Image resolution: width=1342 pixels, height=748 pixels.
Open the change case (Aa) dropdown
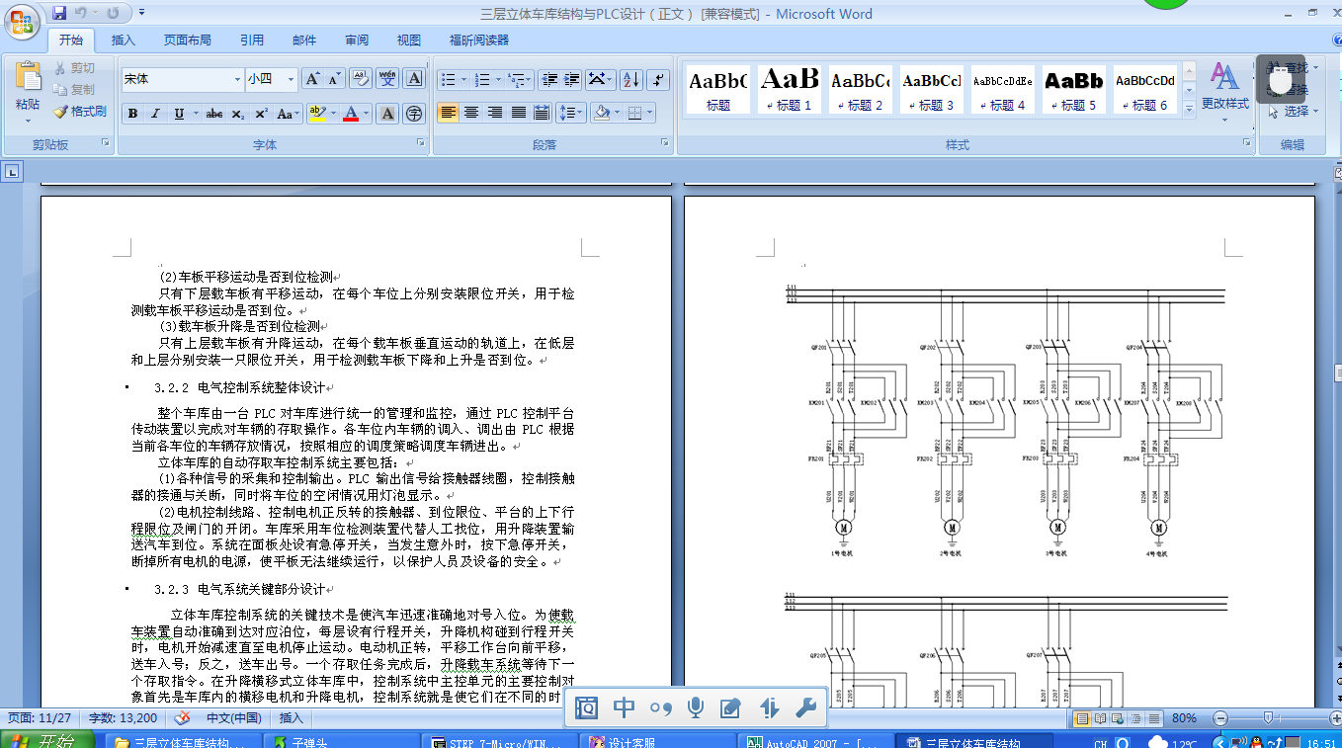(x=287, y=114)
